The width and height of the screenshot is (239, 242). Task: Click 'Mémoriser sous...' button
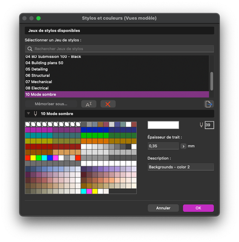coord(51,104)
